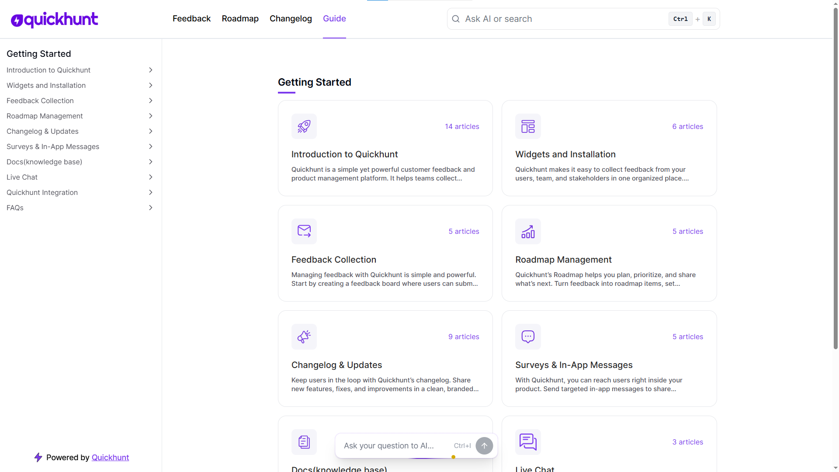Click the lightning bolt icon near Powered by

[38, 457]
